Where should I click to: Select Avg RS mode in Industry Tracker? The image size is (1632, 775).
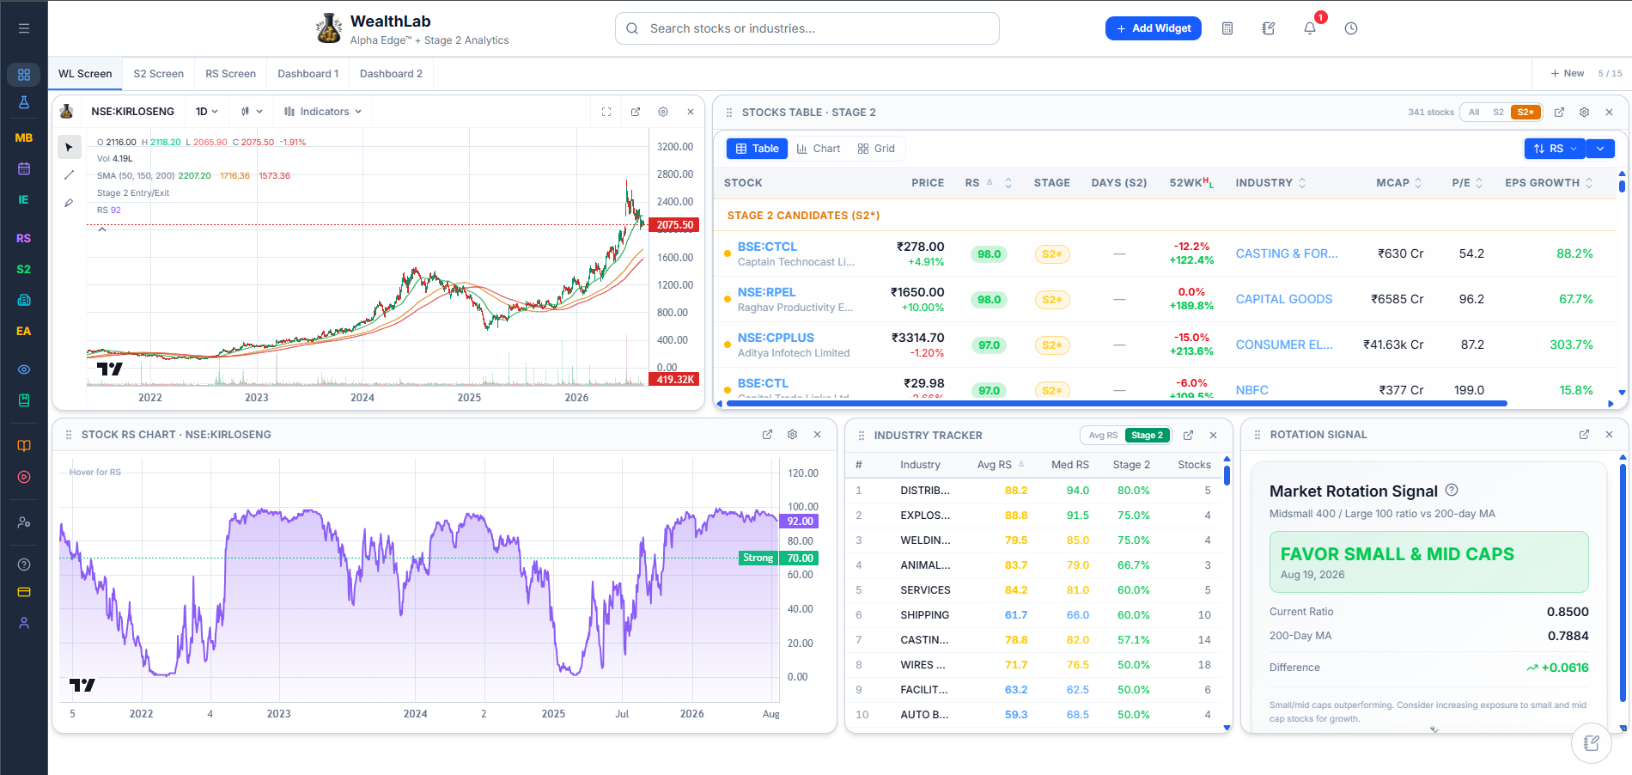(x=1103, y=436)
